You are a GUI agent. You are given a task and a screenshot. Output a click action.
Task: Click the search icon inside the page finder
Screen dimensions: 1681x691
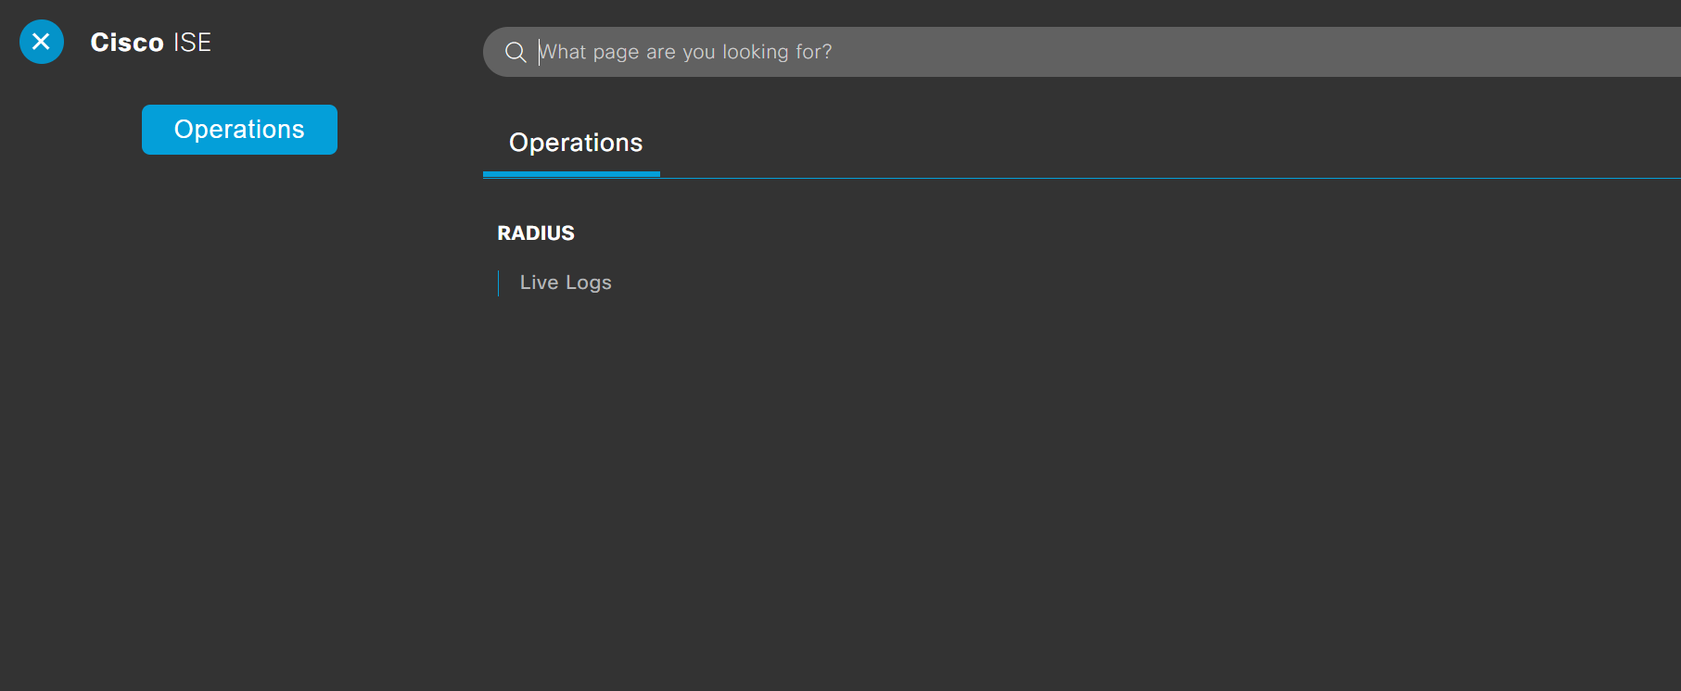click(x=516, y=52)
